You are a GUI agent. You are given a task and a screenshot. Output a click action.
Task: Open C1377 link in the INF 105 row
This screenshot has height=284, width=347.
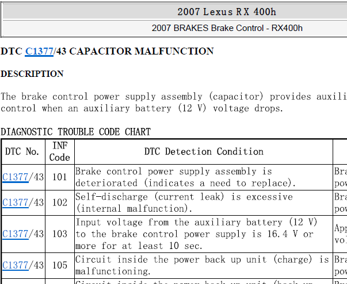[16, 265]
